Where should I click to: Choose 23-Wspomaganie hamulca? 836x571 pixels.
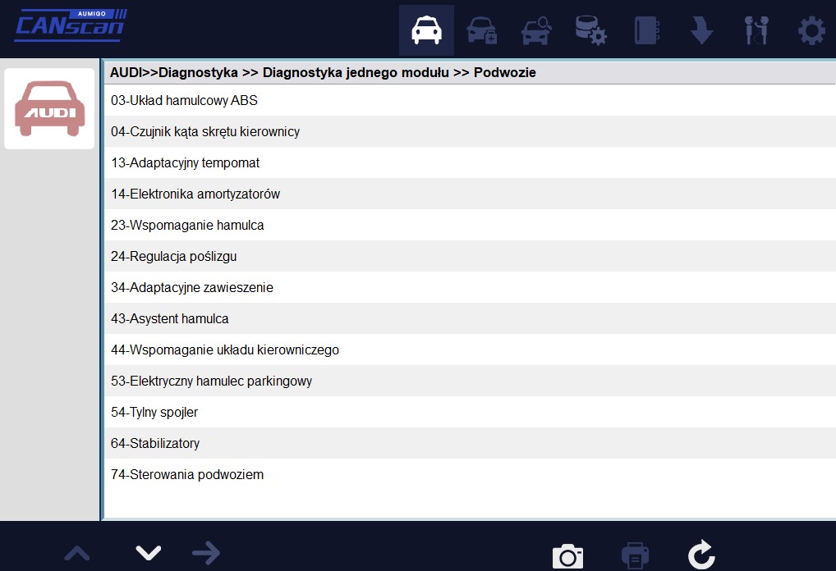tap(471, 225)
